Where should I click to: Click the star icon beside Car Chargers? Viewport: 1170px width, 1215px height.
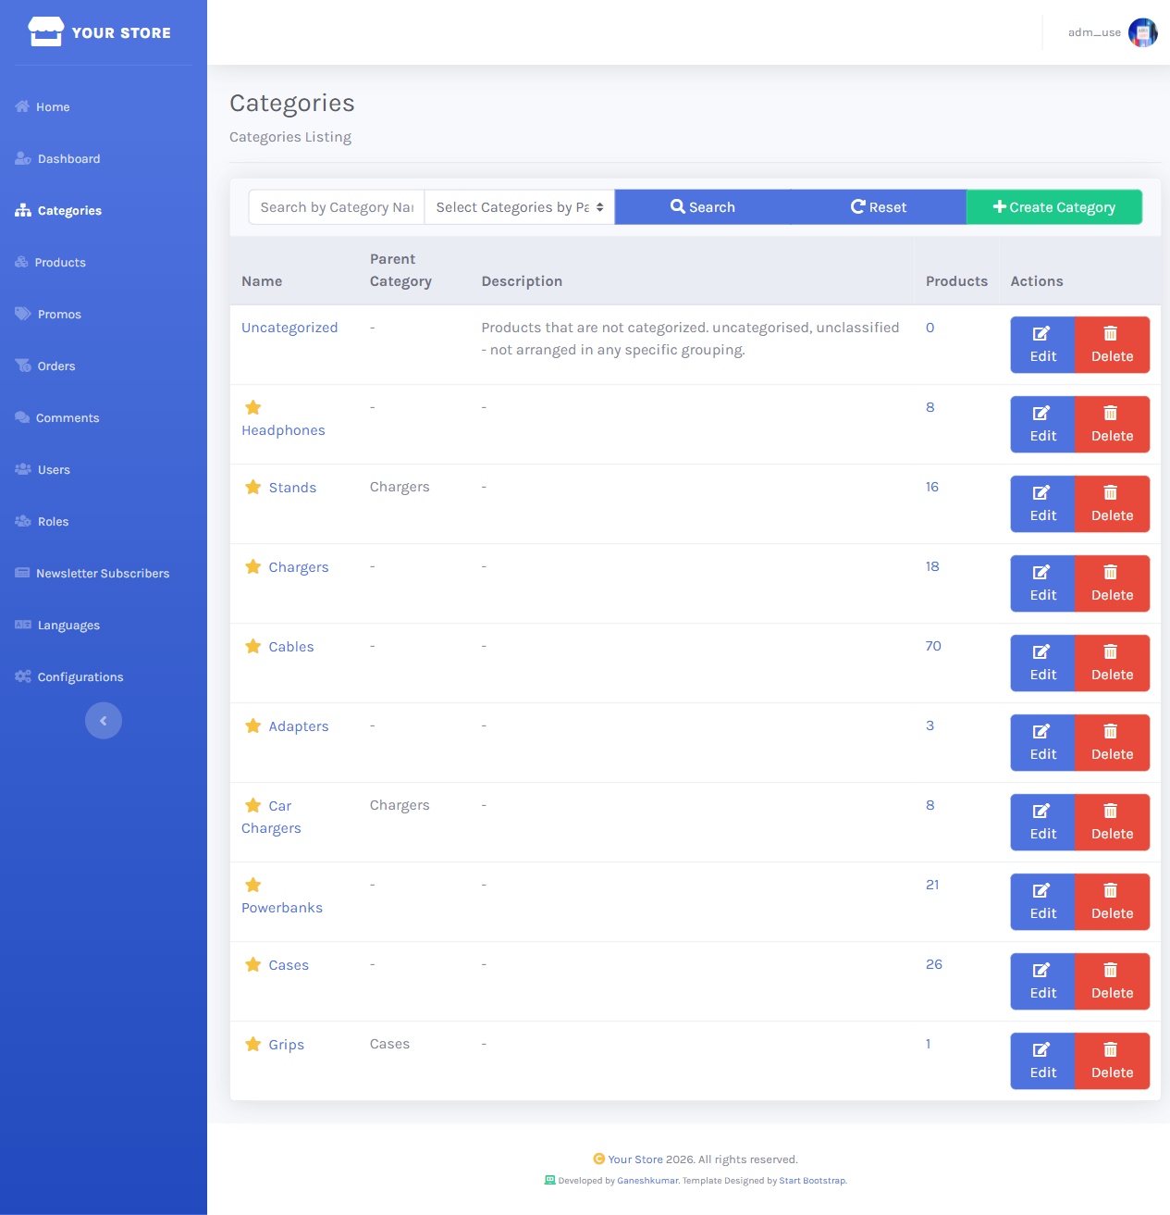pos(253,805)
